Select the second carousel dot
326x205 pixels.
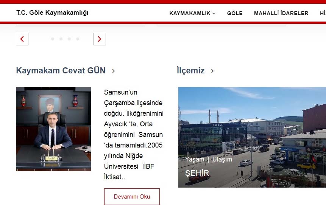click(61, 39)
